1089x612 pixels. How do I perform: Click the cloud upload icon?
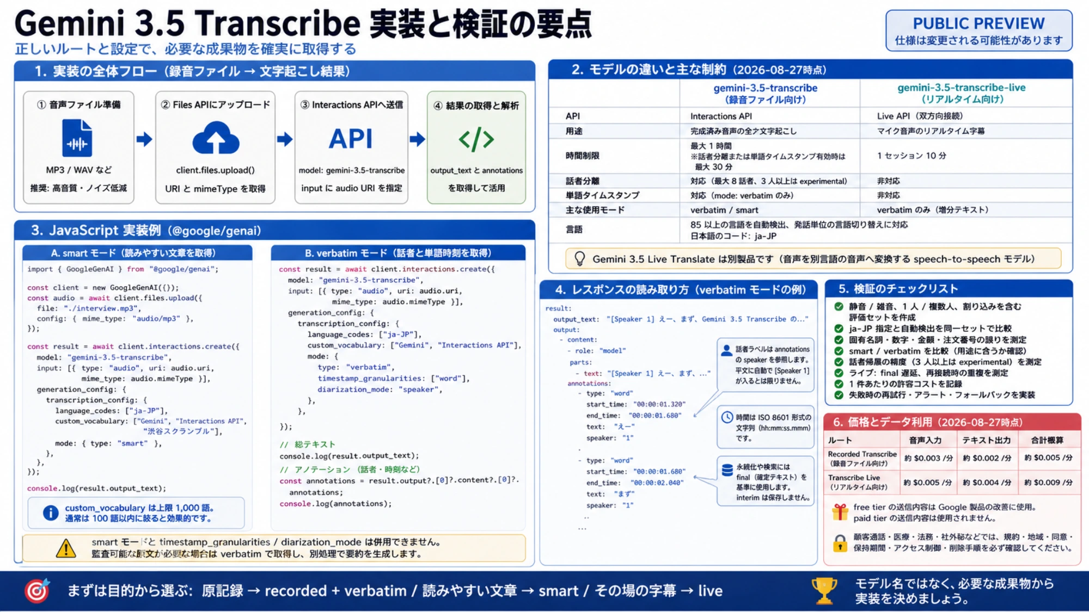coord(216,138)
